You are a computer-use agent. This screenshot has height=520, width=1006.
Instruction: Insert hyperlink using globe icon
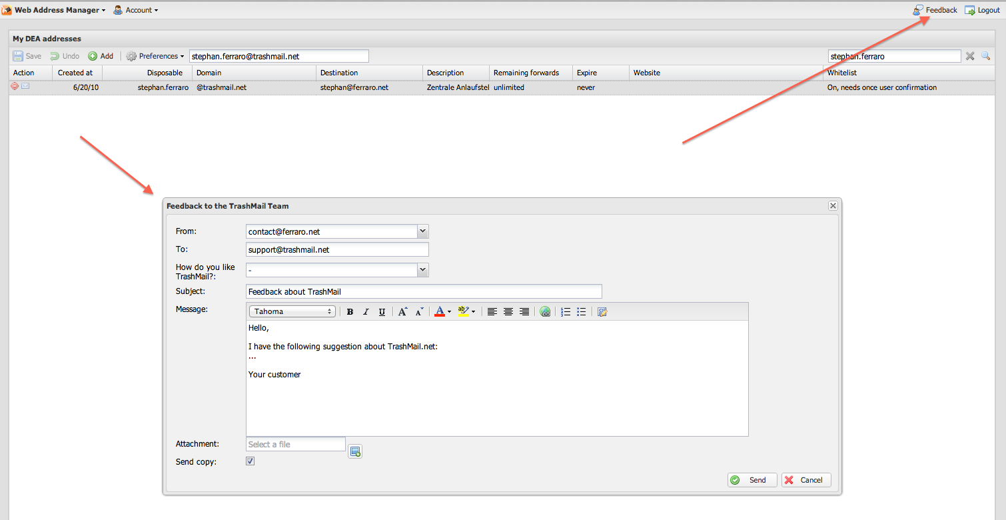click(545, 311)
